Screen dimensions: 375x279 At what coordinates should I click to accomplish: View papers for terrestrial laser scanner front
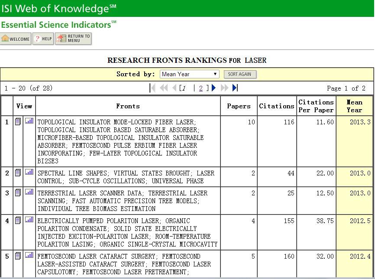(x=18, y=193)
